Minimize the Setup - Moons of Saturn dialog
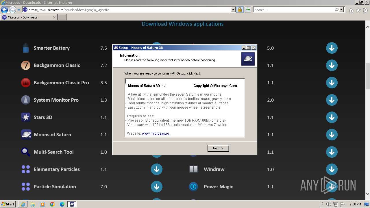This screenshot has height=208, width=370. (x=244, y=48)
